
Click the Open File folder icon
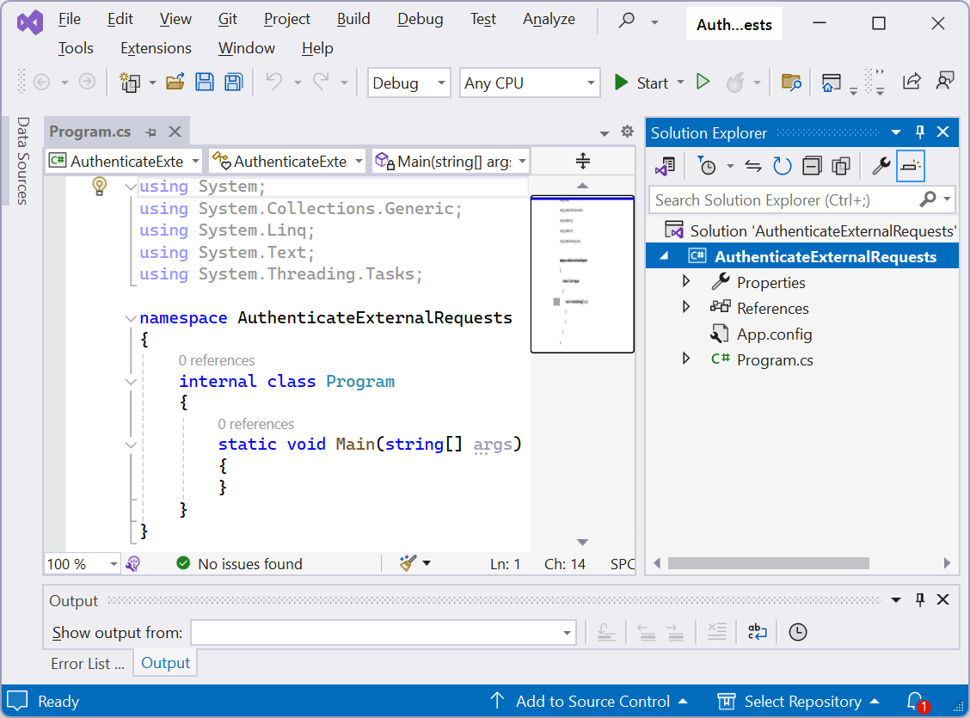click(175, 83)
